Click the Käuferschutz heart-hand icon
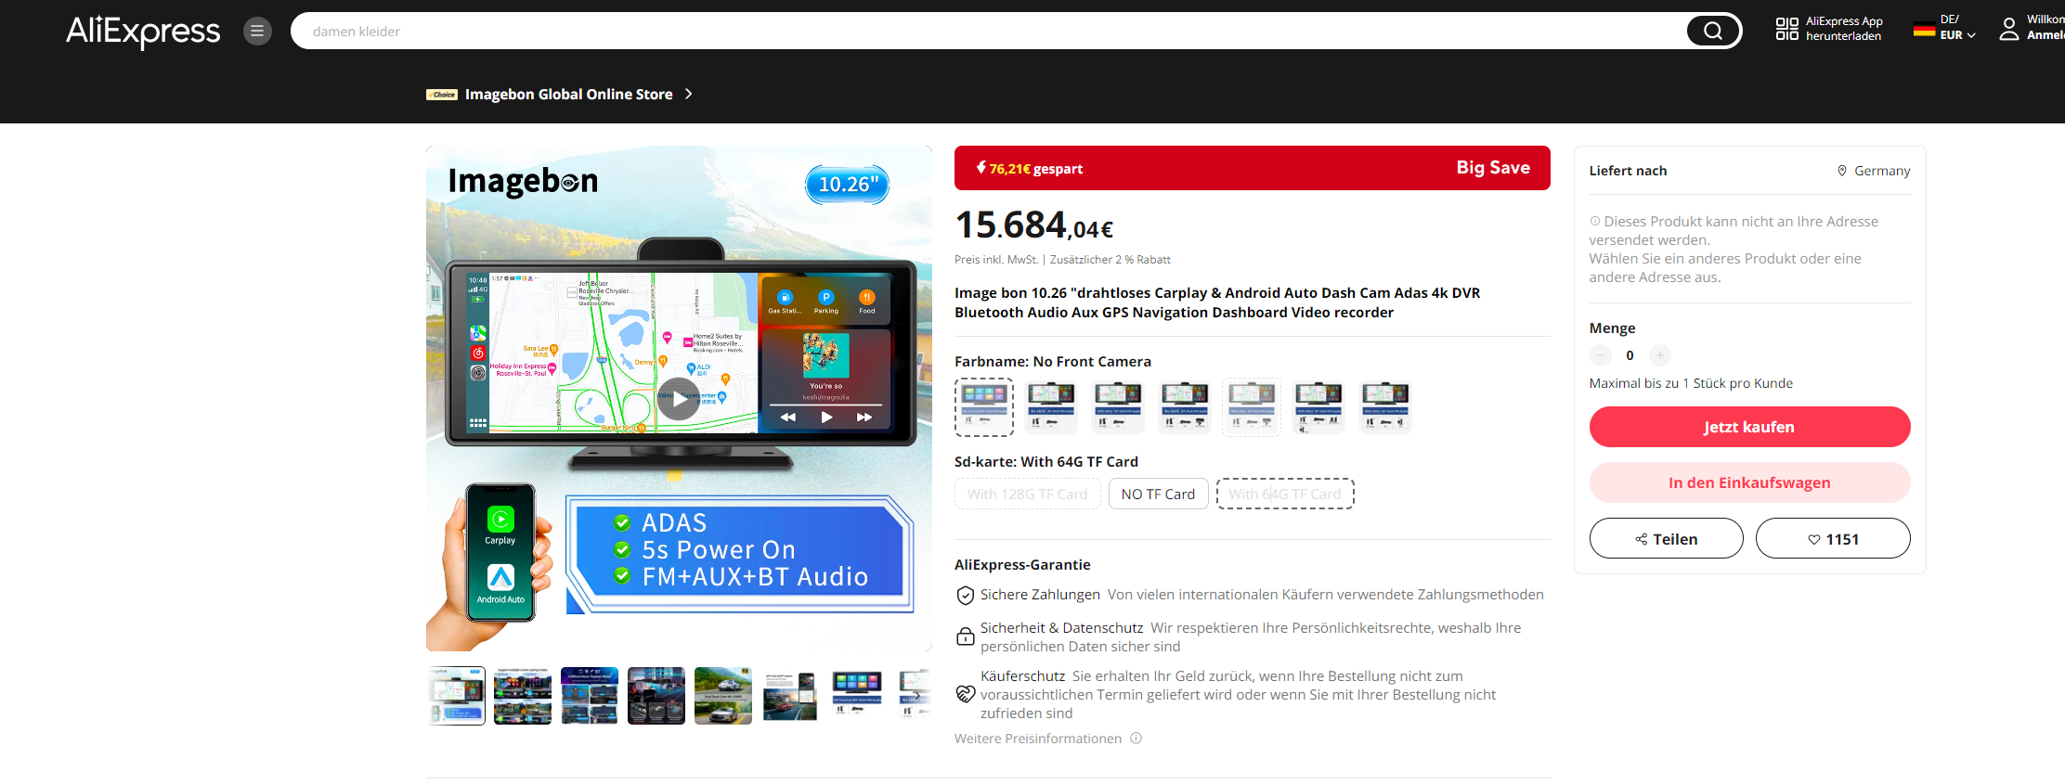The width and height of the screenshot is (2065, 784). [x=966, y=694]
